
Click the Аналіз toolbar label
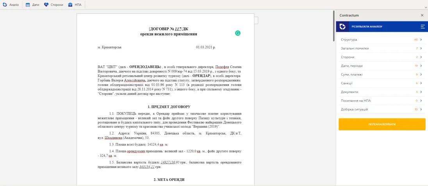pyautogui.click(x=14, y=5)
